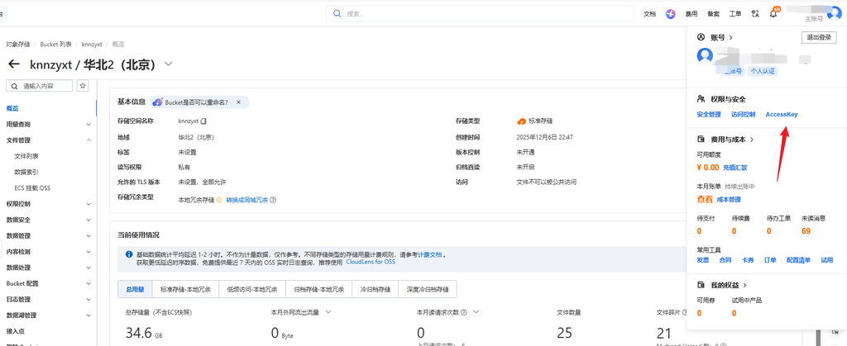Switch to 冷归档存储 tab
The height and width of the screenshot is (346, 847).
click(375, 289)
